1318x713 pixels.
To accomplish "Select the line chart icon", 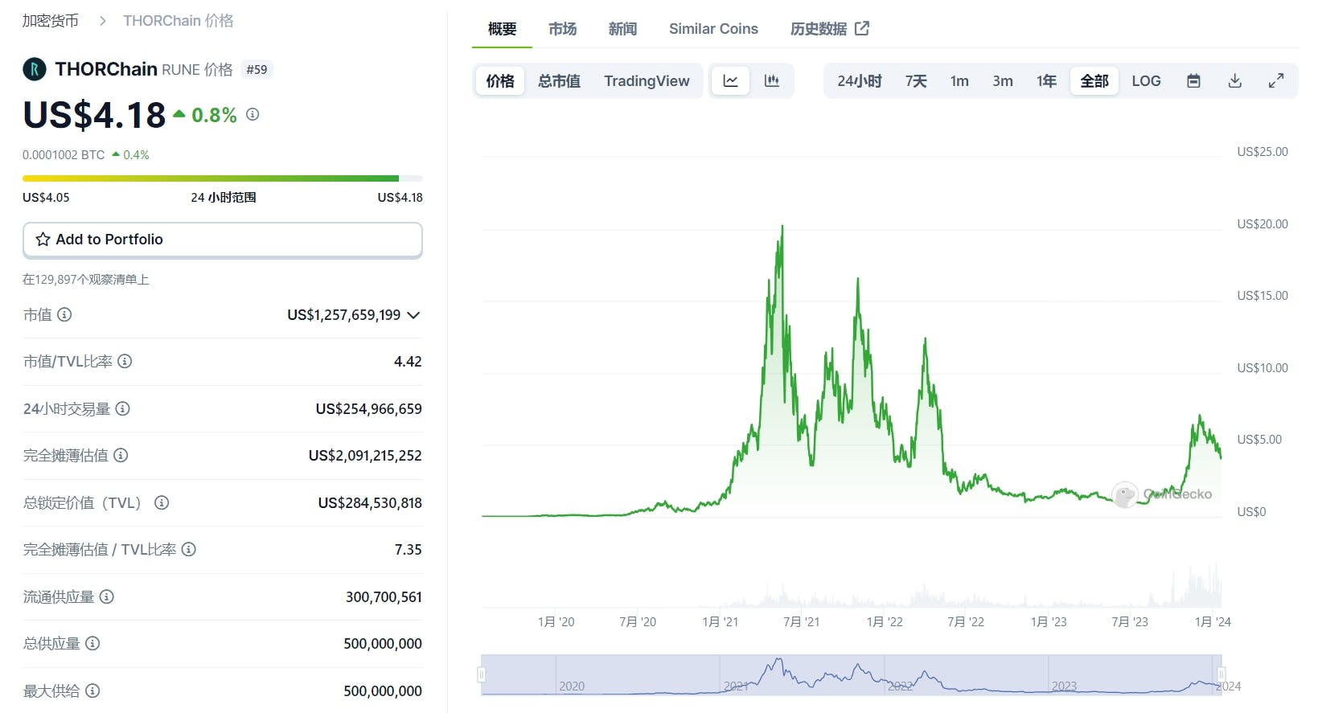I will pos(730,81).
